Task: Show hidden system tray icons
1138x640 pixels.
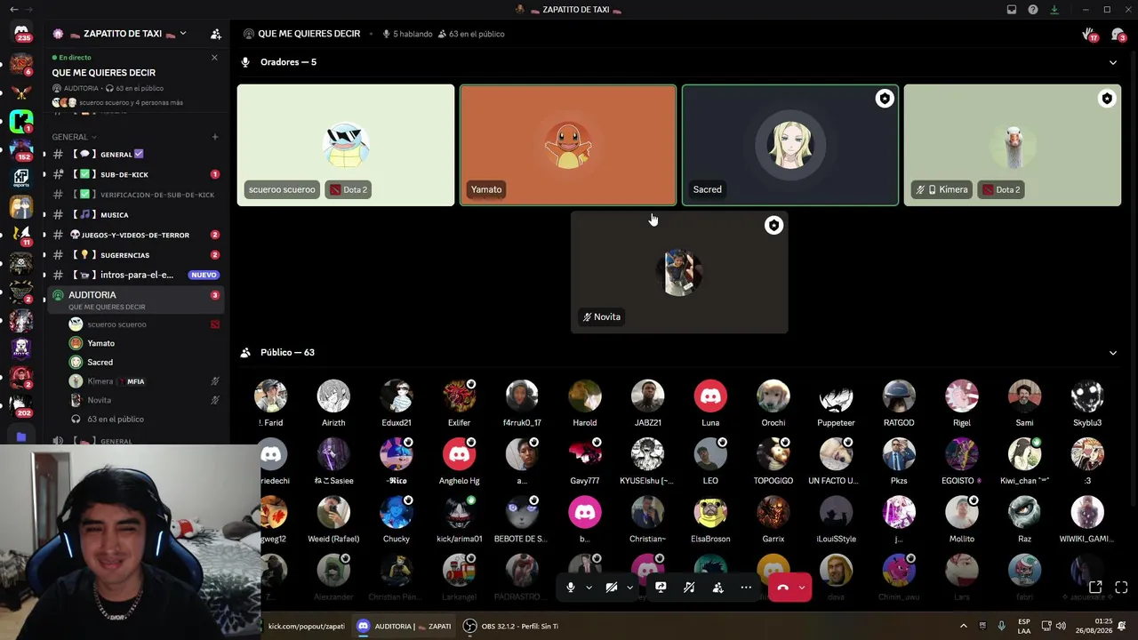Action: tap(963, 626)
